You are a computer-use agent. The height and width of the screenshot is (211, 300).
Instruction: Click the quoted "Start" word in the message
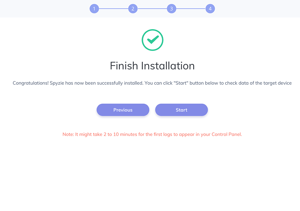pyautogui.click(x=181, y=83)
